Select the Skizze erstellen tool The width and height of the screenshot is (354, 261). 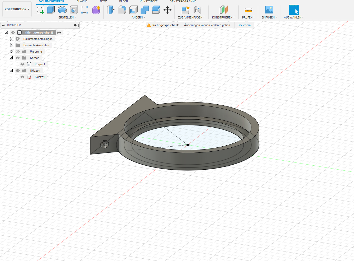[x=40, y=10]
